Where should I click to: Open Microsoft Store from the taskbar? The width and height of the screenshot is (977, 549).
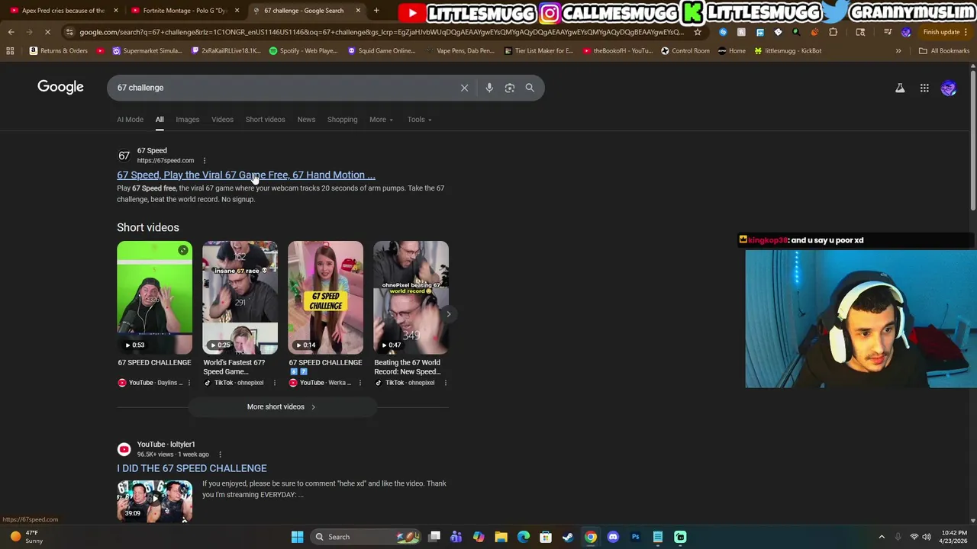click(546, 537)
